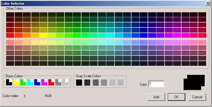Select black swatch in Basic Colors
This screenshot has width=212, height=107.
tap(9, 82)
